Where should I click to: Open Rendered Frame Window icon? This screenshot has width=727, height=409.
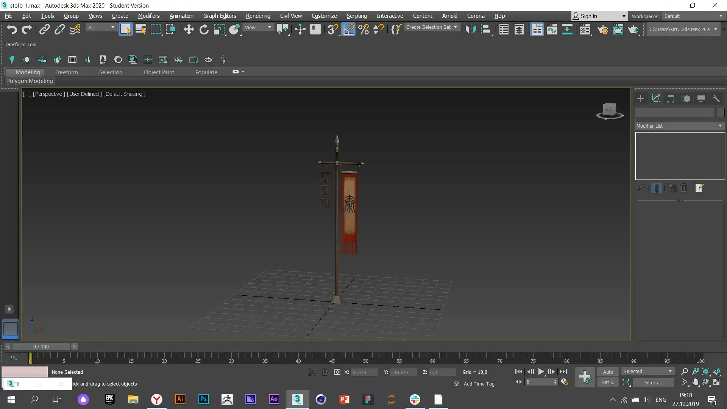tap(618, 29)
